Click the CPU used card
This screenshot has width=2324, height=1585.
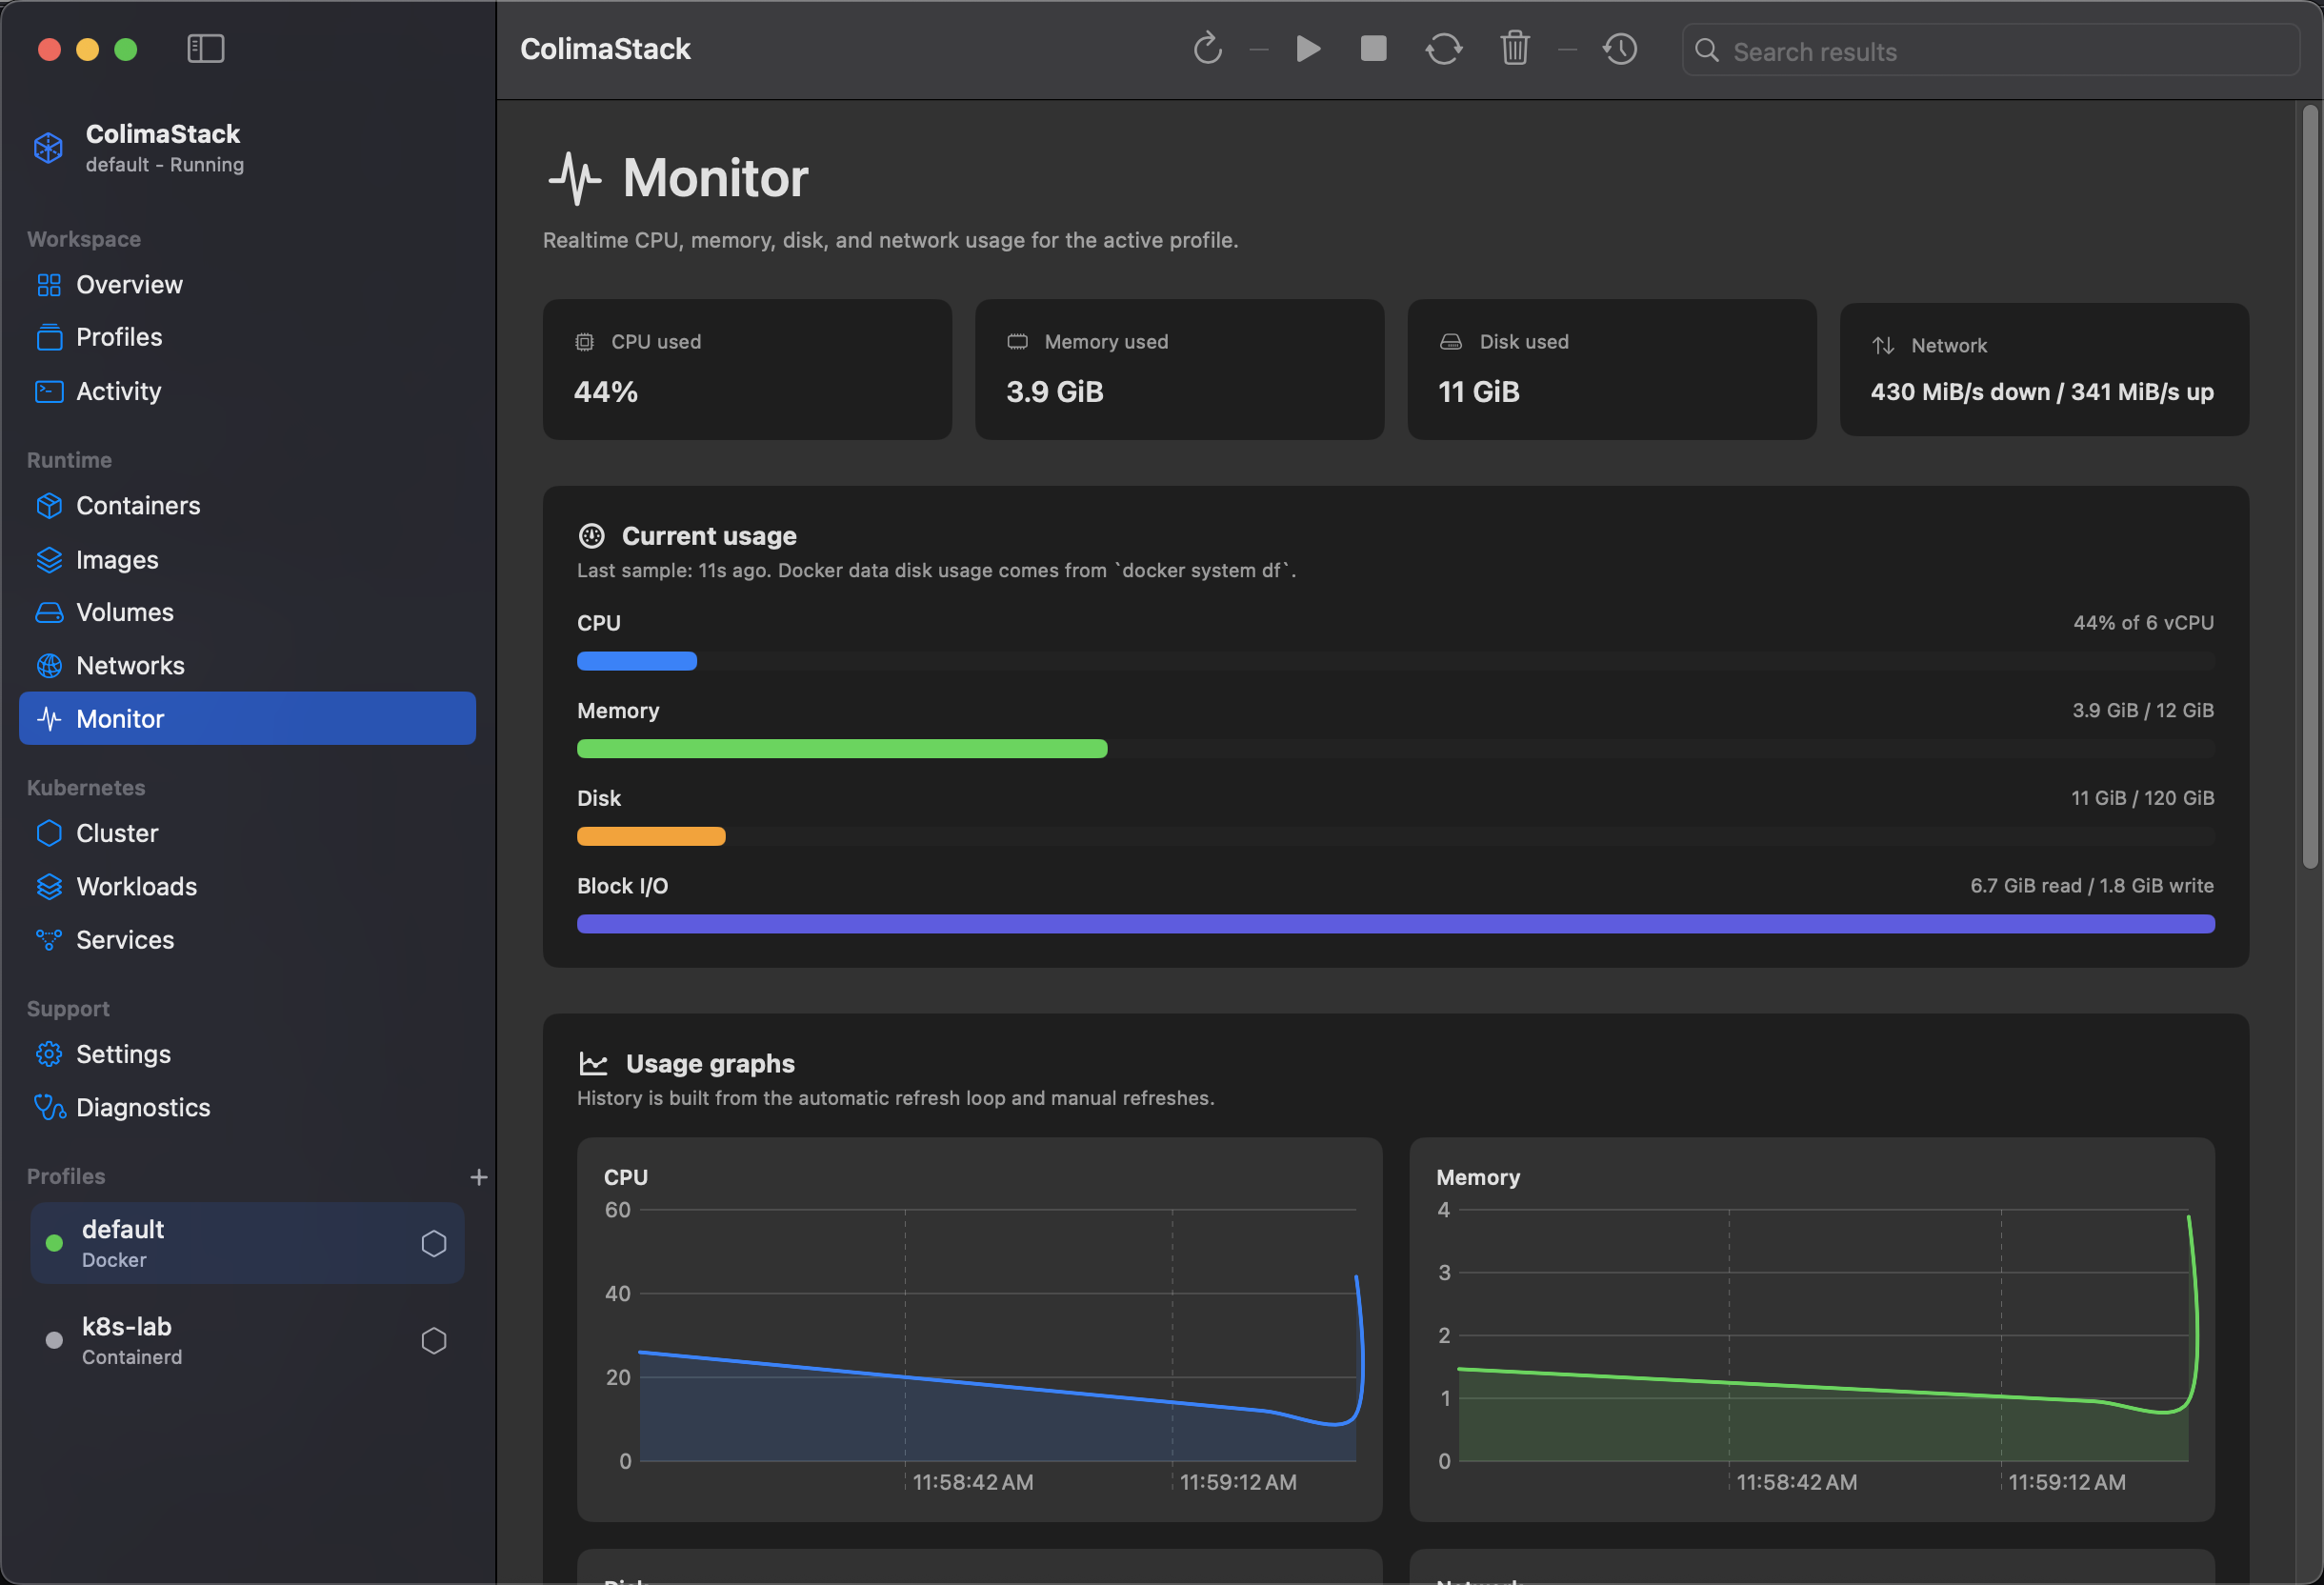[x=747, y=369]
